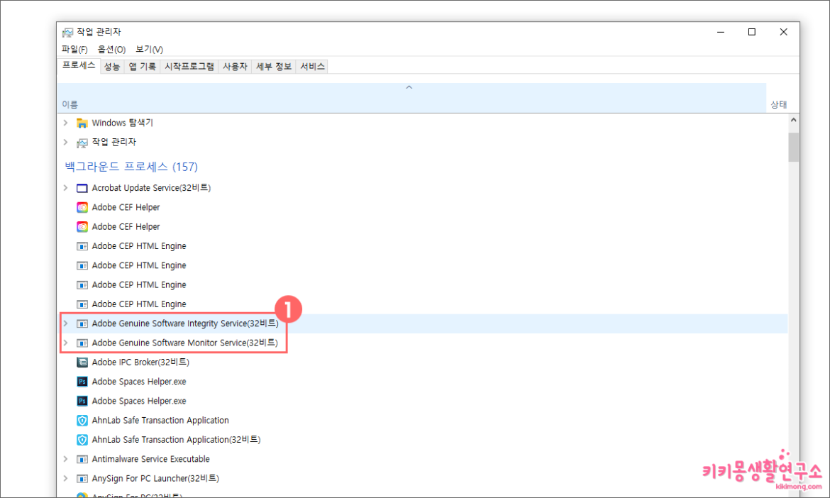Expand Acrobat Update Service(32비트)

click(66, 188)
